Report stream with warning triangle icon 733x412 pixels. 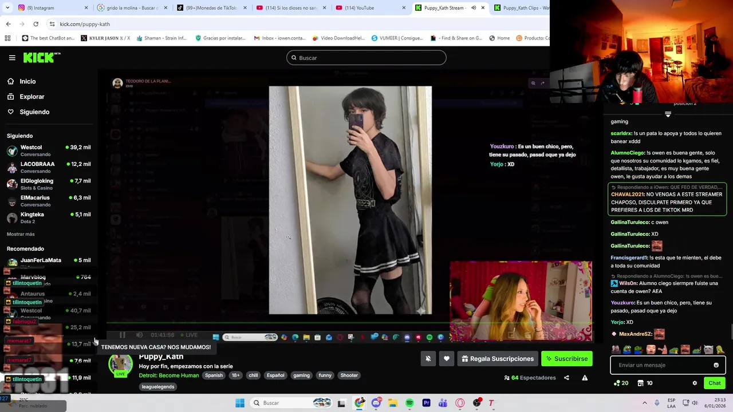coord(585,378)
